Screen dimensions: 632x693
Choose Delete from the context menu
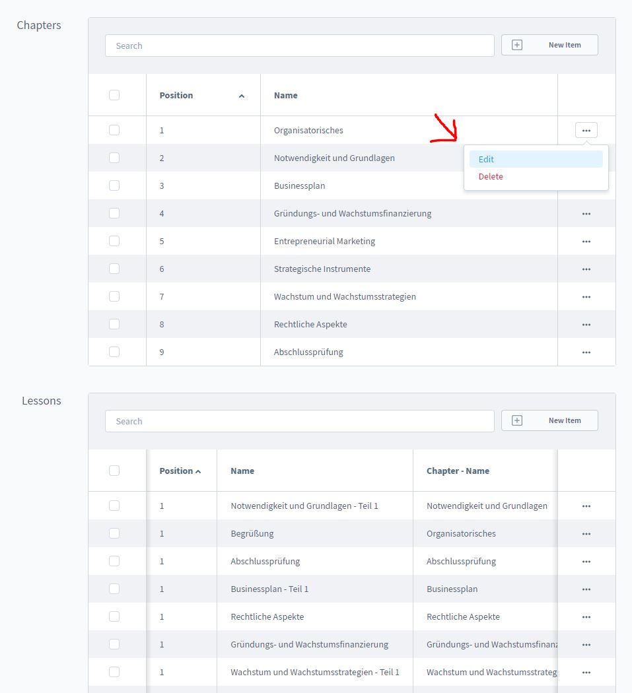tap(491, 176)
